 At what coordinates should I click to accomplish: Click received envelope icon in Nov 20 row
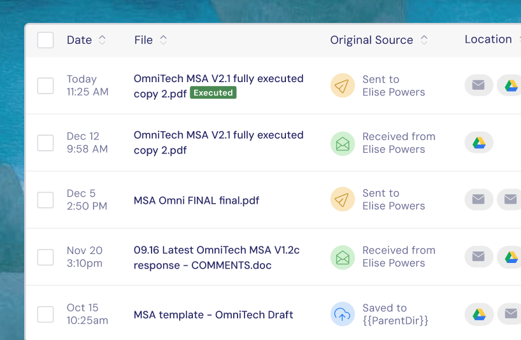[343, 257]
